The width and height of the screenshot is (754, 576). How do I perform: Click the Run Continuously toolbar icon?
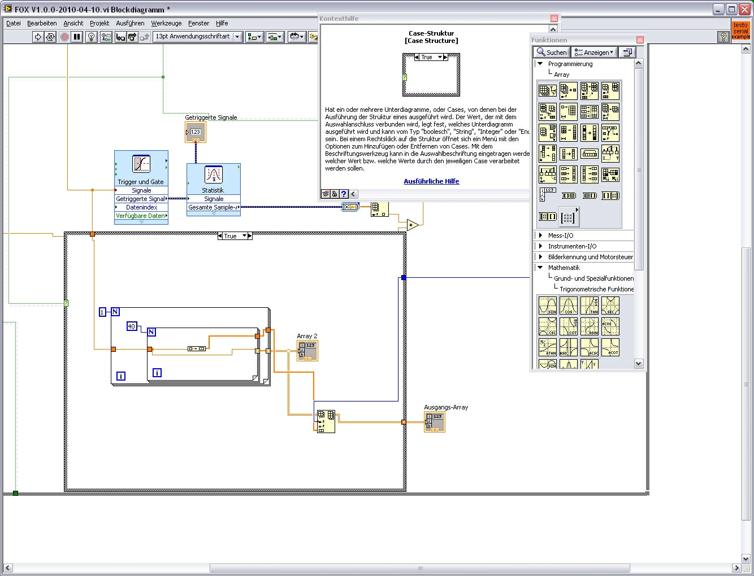click(50, 37)
